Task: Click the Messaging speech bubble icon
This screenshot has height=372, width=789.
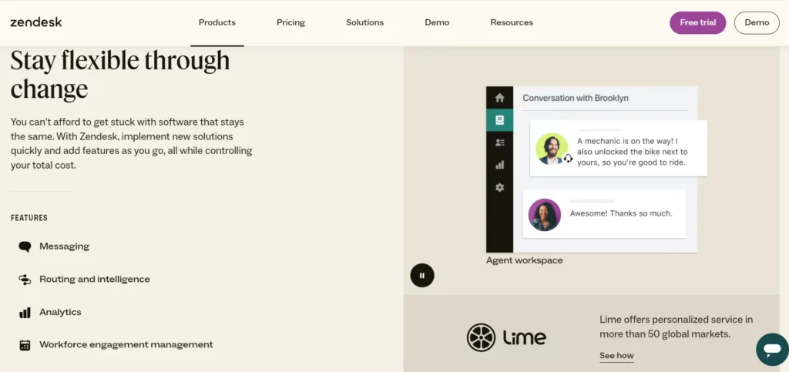Action: tap(25, 246)
